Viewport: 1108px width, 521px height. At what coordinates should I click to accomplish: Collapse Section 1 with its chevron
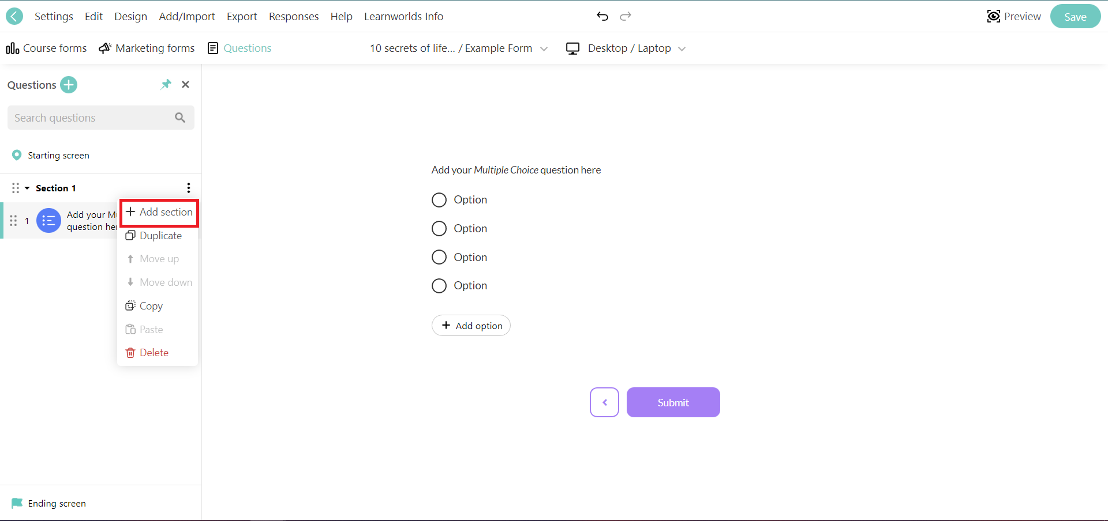coord(27,188)
